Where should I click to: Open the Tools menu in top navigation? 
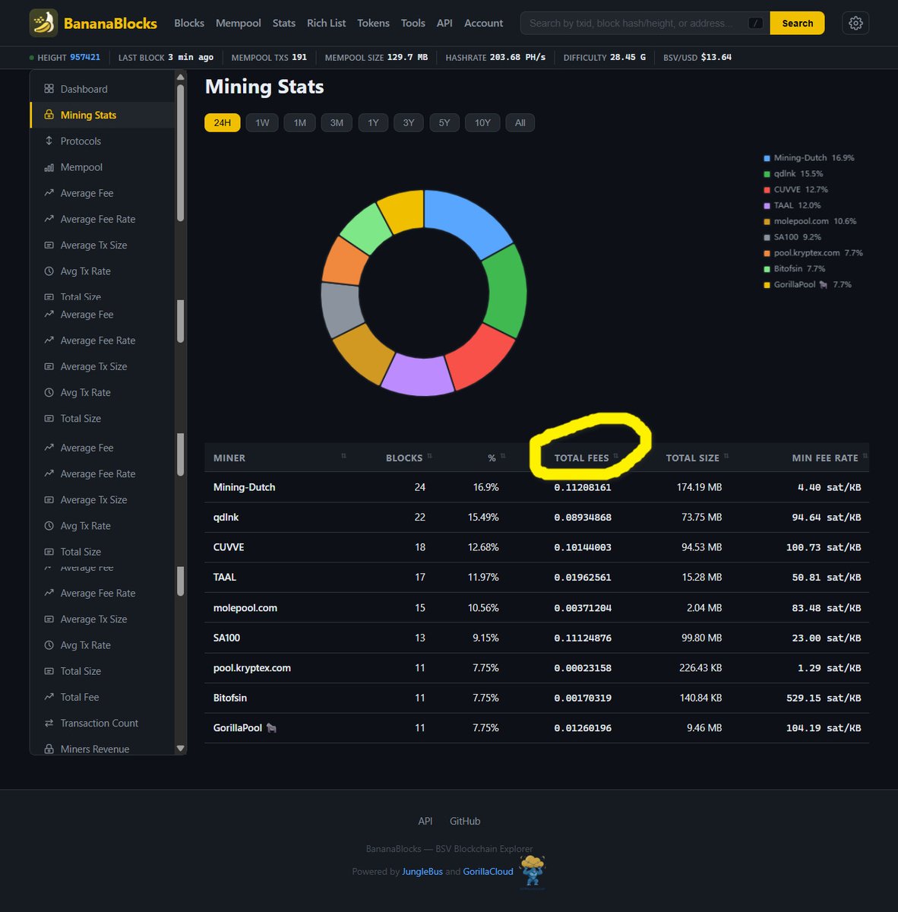click(413, 23)
